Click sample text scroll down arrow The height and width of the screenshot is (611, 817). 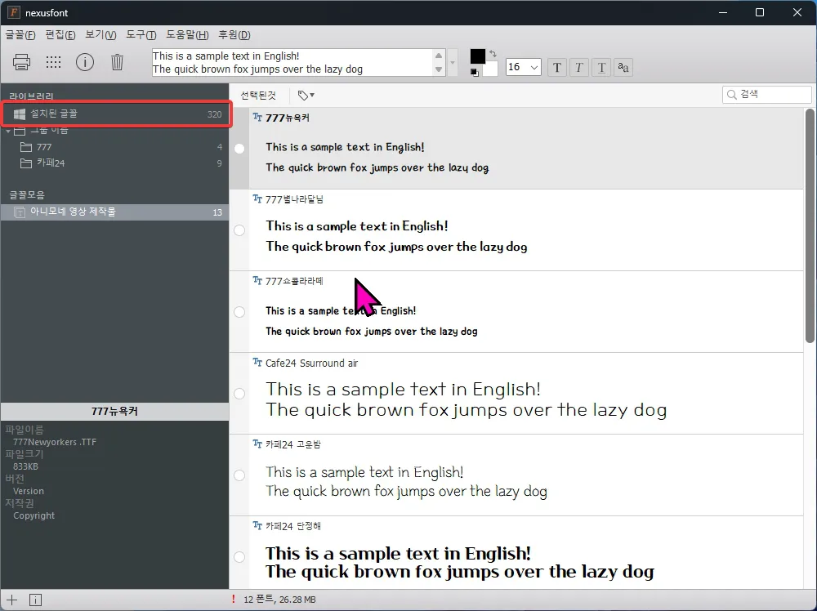(439, 69)
